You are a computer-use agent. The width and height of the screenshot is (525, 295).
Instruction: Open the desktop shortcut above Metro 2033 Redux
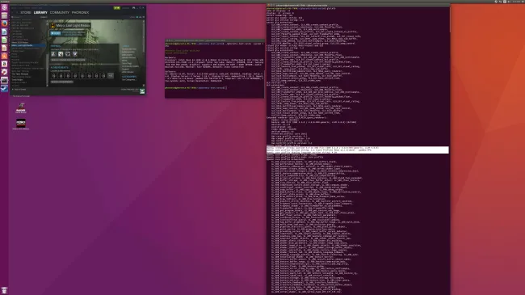tap(21, 108)
